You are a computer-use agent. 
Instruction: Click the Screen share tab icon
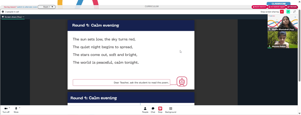[x=3, y=17]
